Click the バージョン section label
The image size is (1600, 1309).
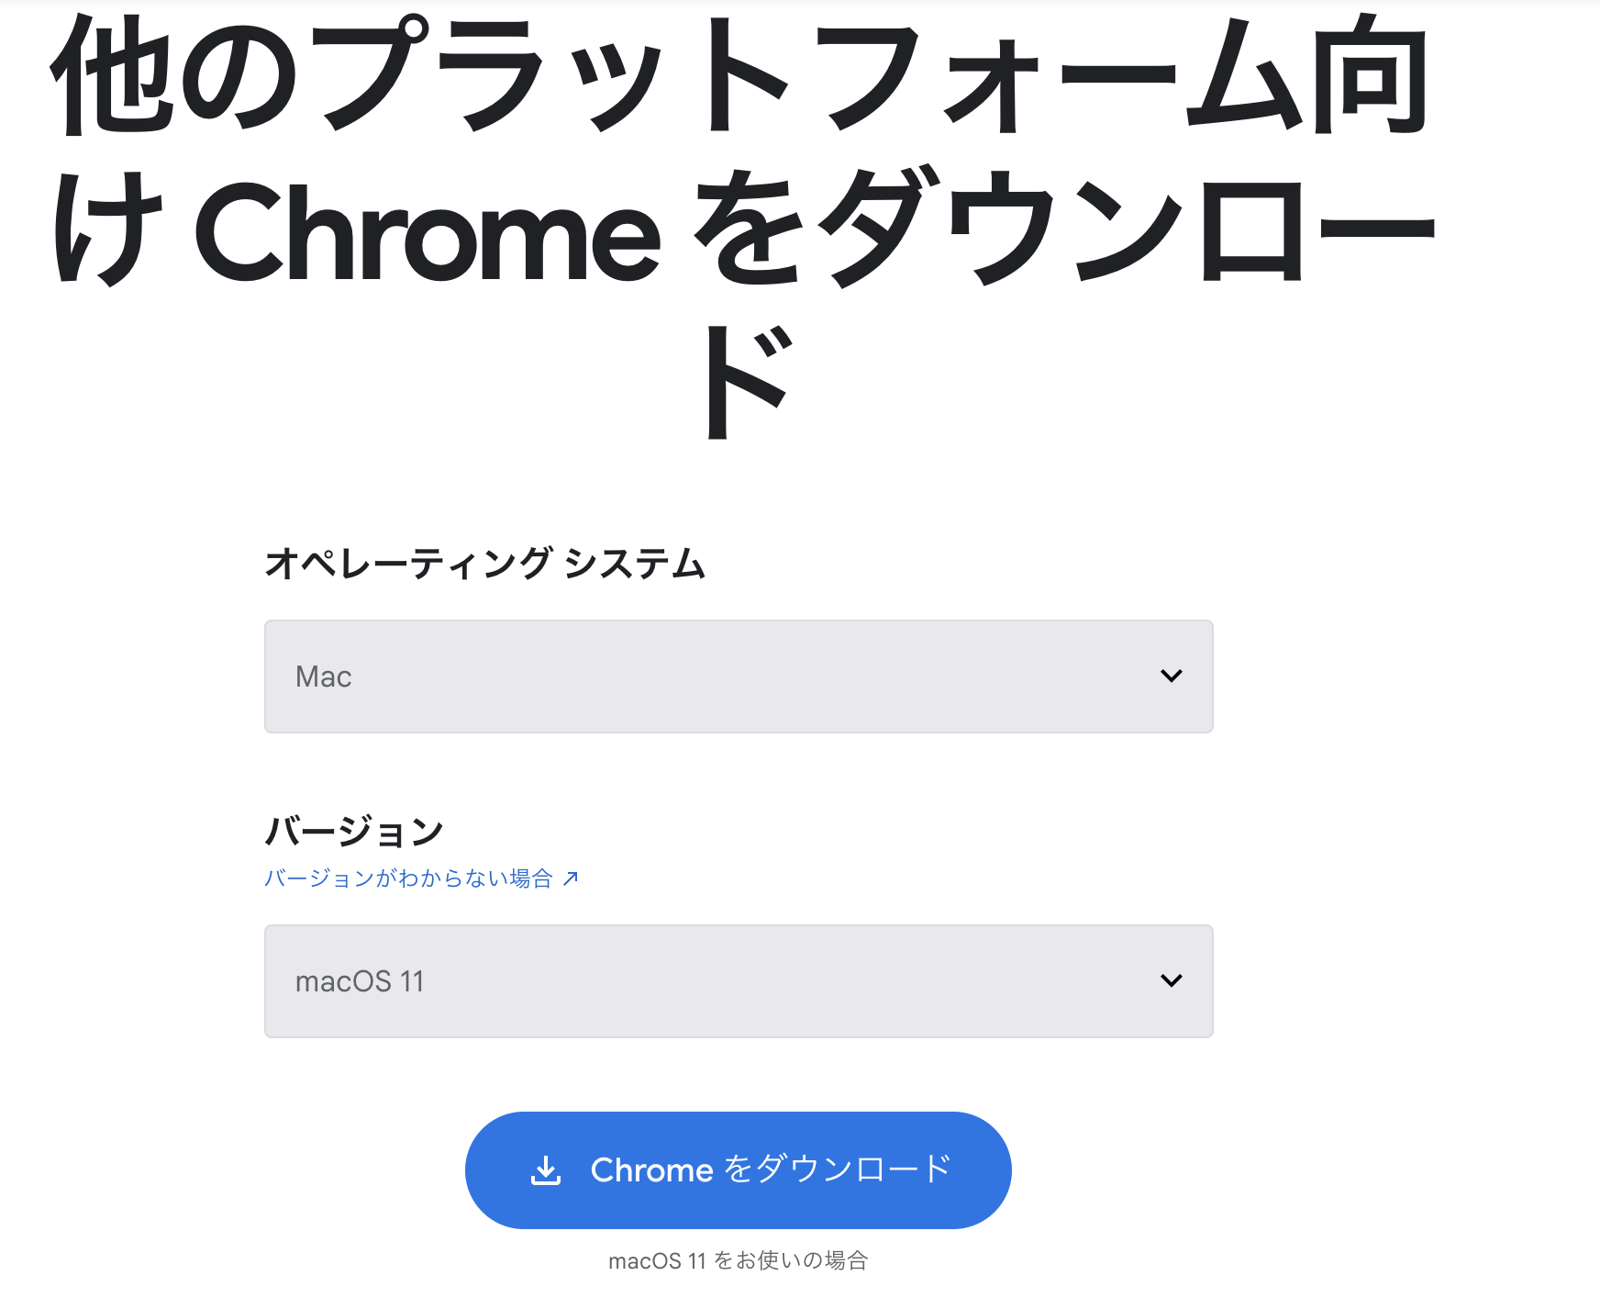coord(354,832)
